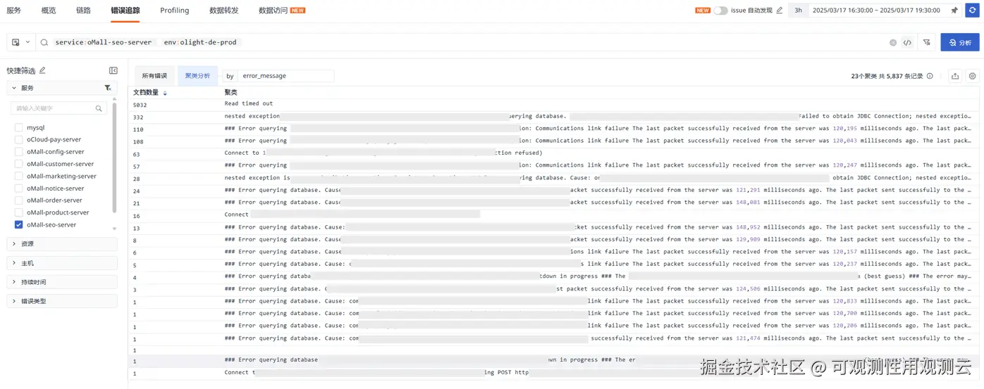The width and height of the screenshot is (984, 389).
Task: Check oMall-customer-server filter
Action: (x=19, y=164)
